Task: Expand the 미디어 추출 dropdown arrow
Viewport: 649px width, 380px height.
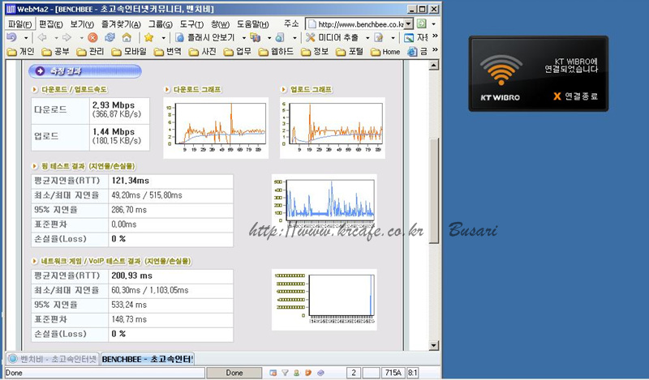Action: [x=367, y=38]
